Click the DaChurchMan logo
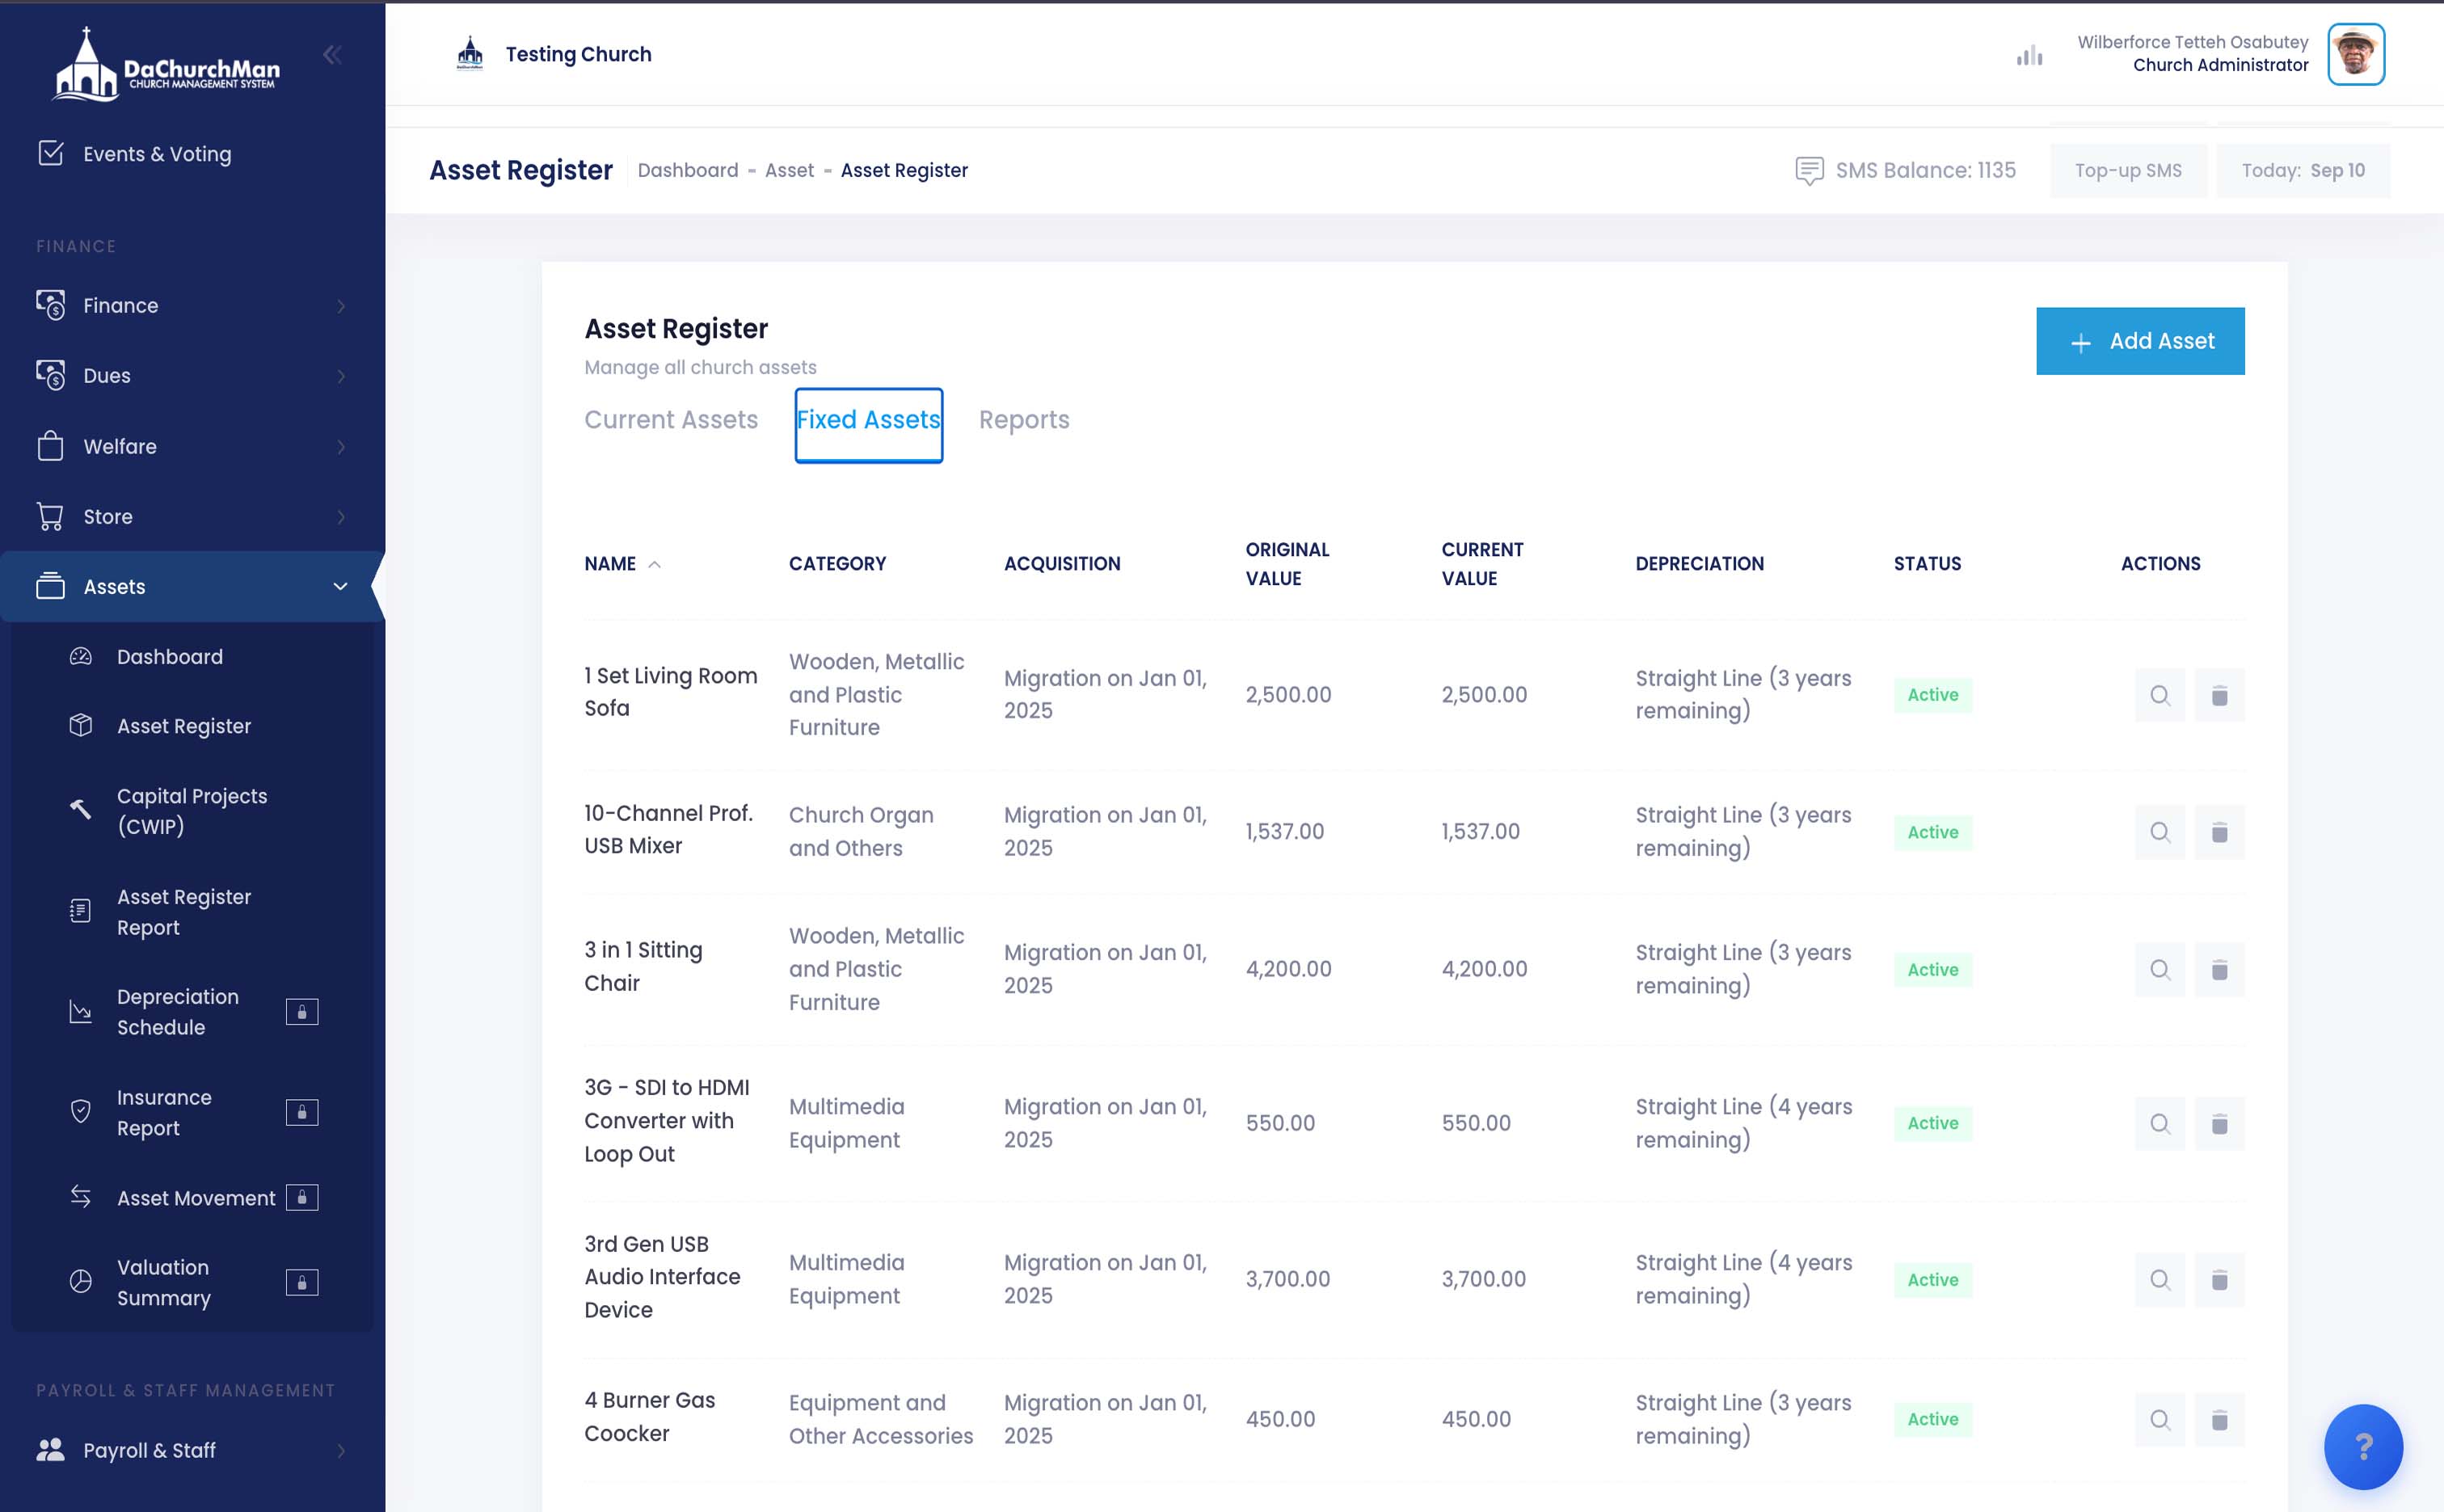Image resolution: width=2444 pixels, height=1512 pixels. click(x=166, y=66)
